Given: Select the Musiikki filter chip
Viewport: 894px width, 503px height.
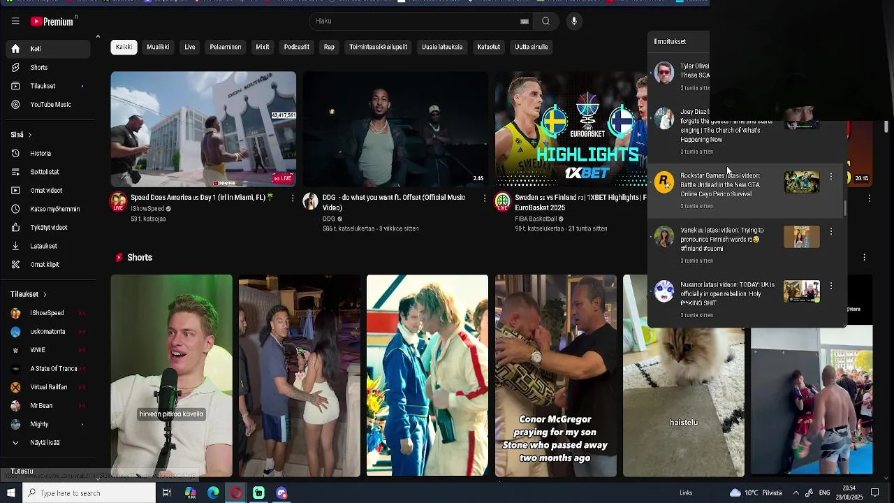Looking at the screenshot, I should (x=158, y=47).
